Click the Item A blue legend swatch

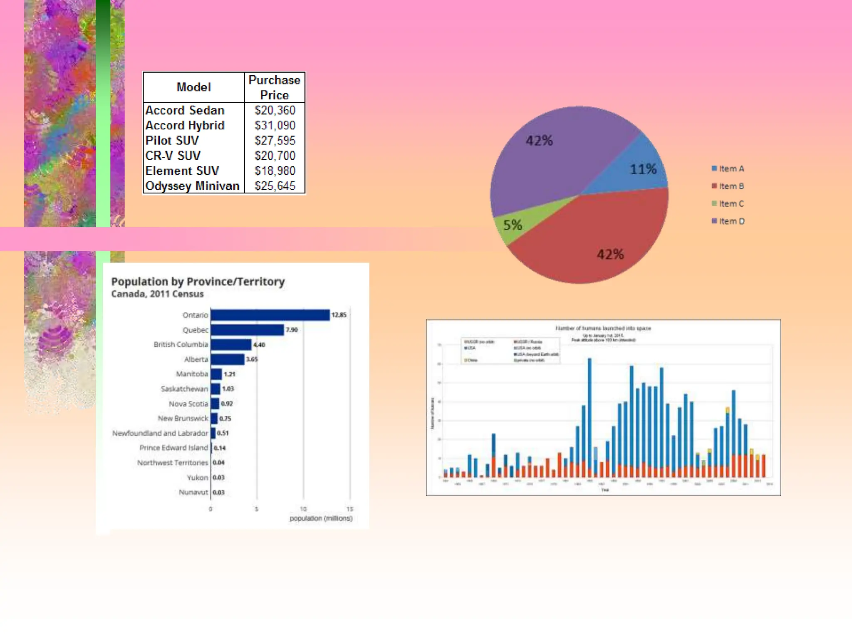click(714, 168)
